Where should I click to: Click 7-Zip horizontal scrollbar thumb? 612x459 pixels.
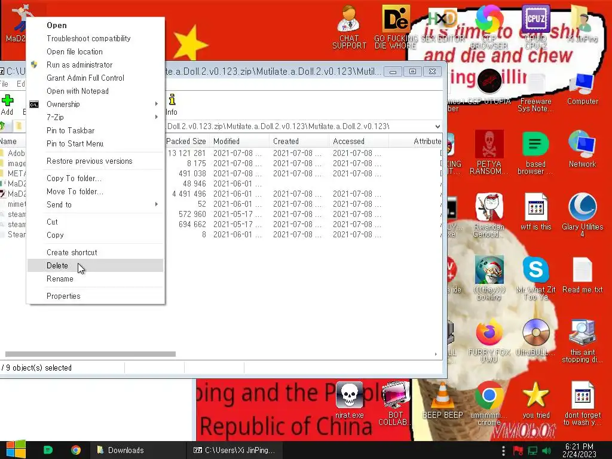[90, 354]
